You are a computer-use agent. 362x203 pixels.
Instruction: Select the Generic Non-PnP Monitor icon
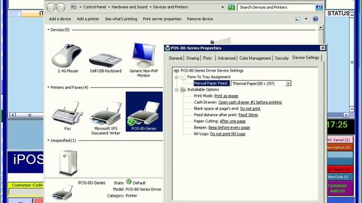coord(143,55)
